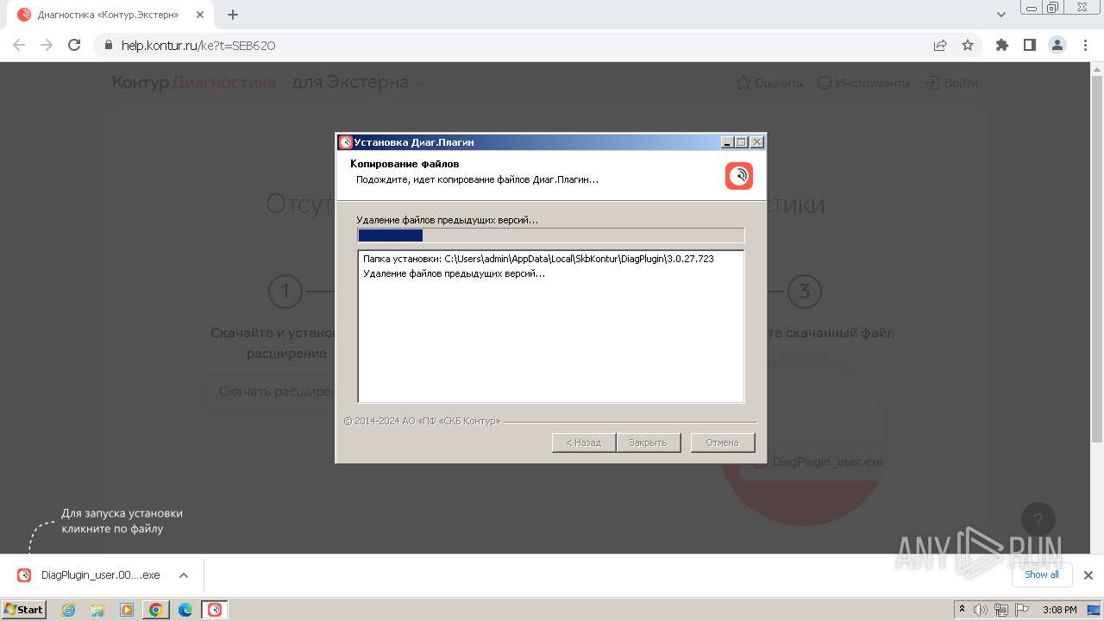Click the installer title bar icon

(346, 142)
